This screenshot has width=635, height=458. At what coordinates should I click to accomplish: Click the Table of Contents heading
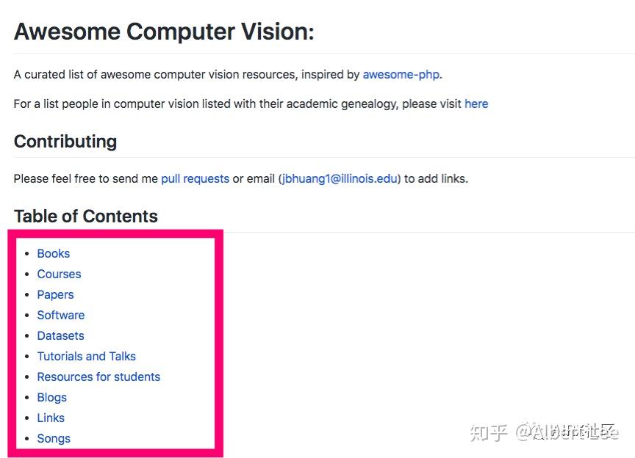[86, 216]
